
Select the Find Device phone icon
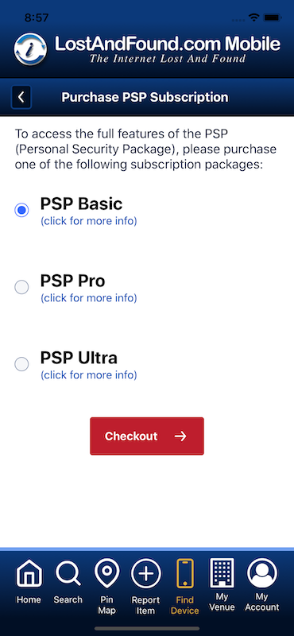[185, 573]
